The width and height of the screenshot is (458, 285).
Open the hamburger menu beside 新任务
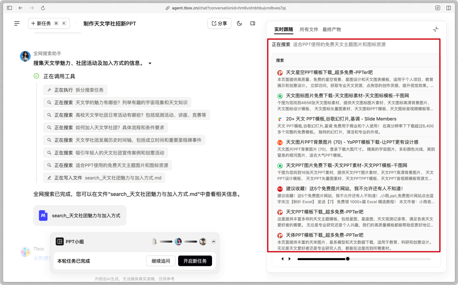pos(17,23)
